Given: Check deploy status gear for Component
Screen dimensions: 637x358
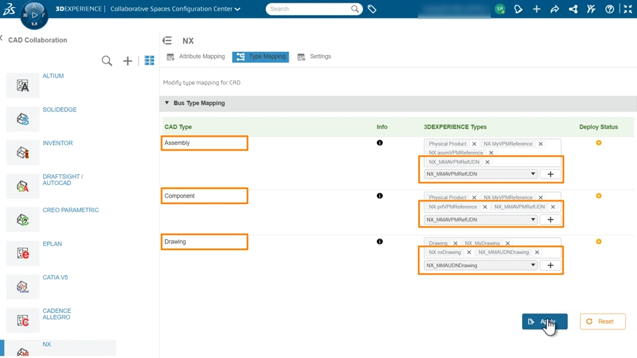Looking at the screenshot, I should point(599,196).
